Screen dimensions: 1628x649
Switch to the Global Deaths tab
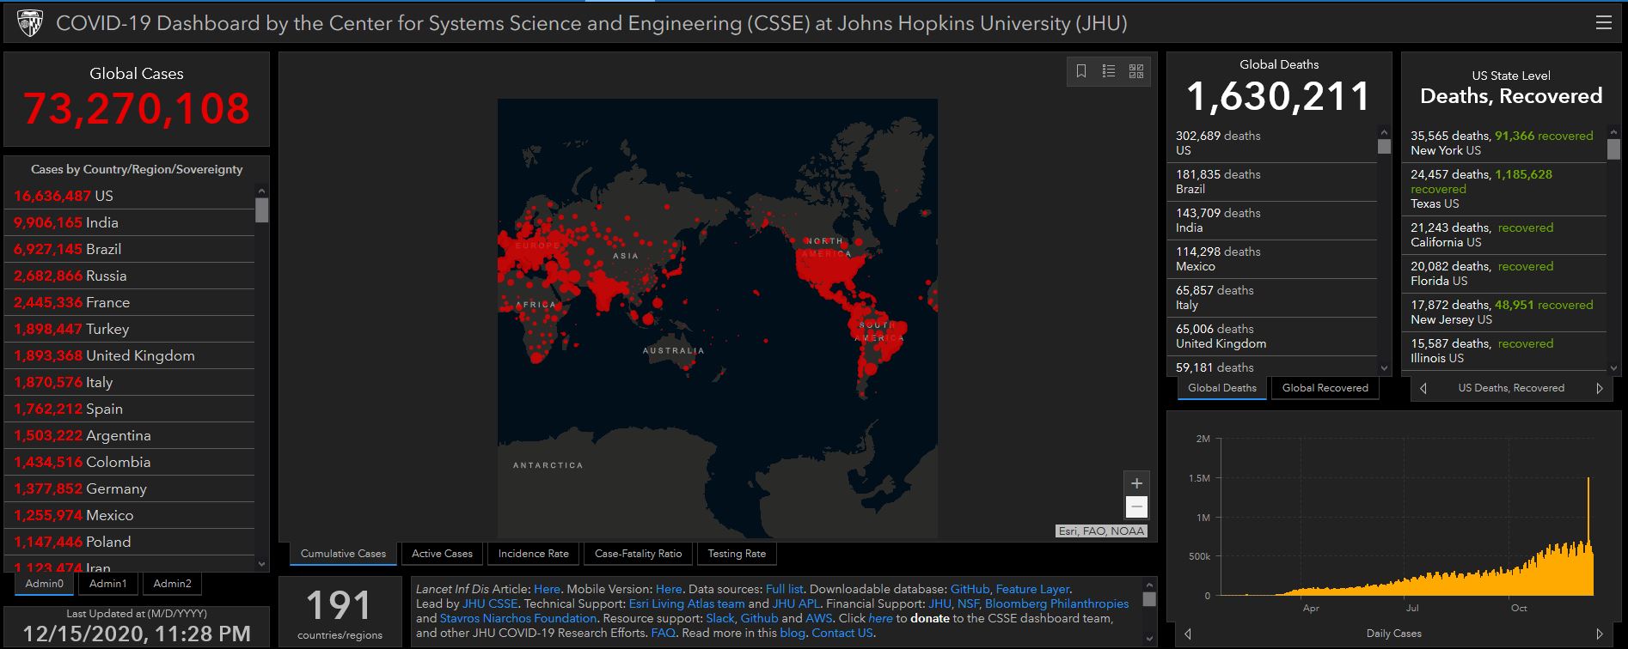pyautogui.click(x=1221, y=388)
